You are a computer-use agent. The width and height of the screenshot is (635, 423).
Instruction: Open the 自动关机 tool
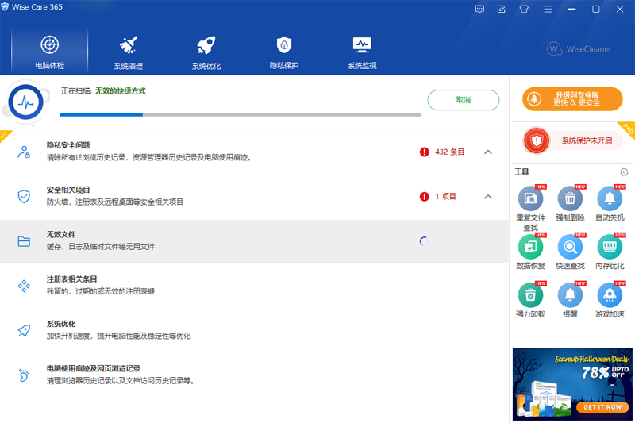609,199
